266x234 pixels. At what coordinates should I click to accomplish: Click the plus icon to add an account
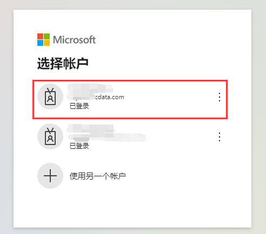50,176
